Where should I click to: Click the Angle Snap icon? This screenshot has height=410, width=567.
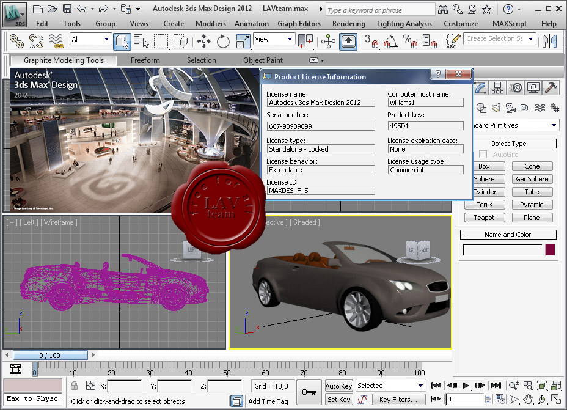(390, 41)
